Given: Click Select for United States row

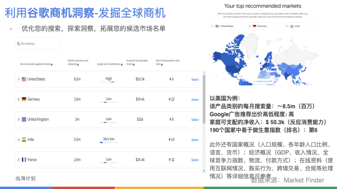Looking at the screenshot, I should tap(195, 79).
